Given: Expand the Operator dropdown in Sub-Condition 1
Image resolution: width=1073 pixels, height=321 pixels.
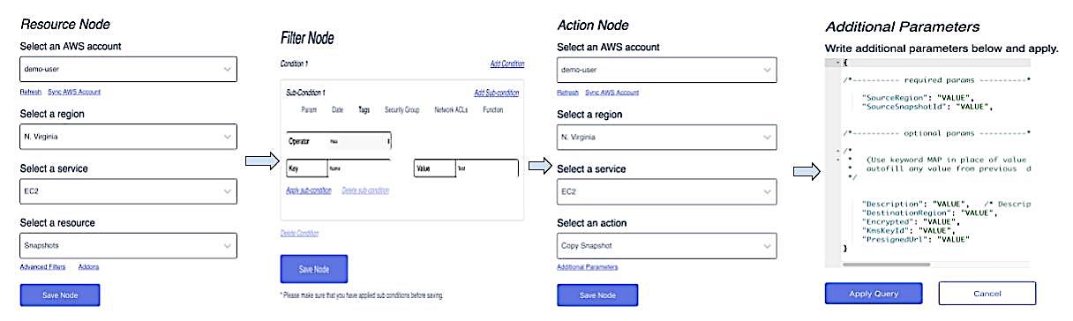Looking at the screenshot, I should pos(339,140).
